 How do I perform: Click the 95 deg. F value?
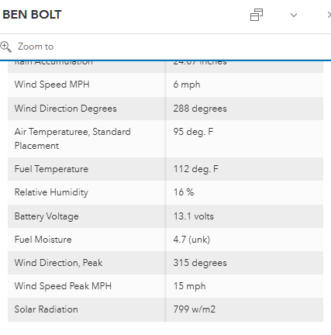point(193,132)
